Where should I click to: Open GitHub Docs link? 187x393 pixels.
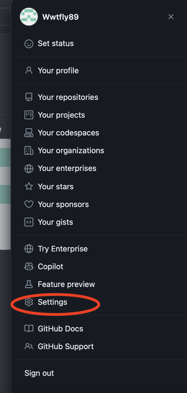click(60, 329)
